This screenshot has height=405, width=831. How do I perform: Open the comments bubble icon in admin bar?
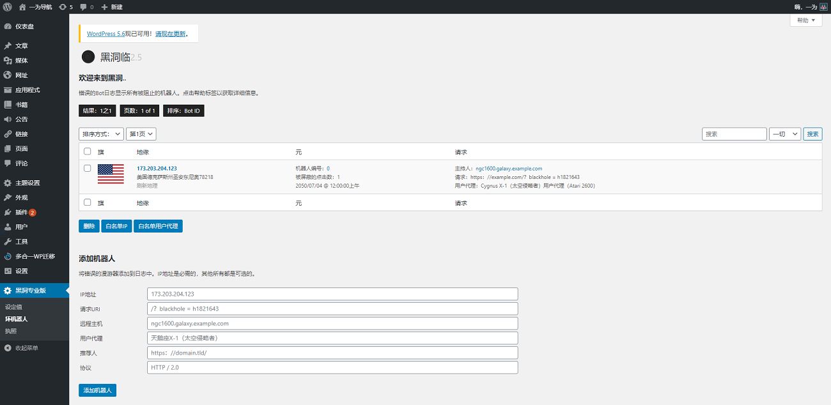point(84,7)
